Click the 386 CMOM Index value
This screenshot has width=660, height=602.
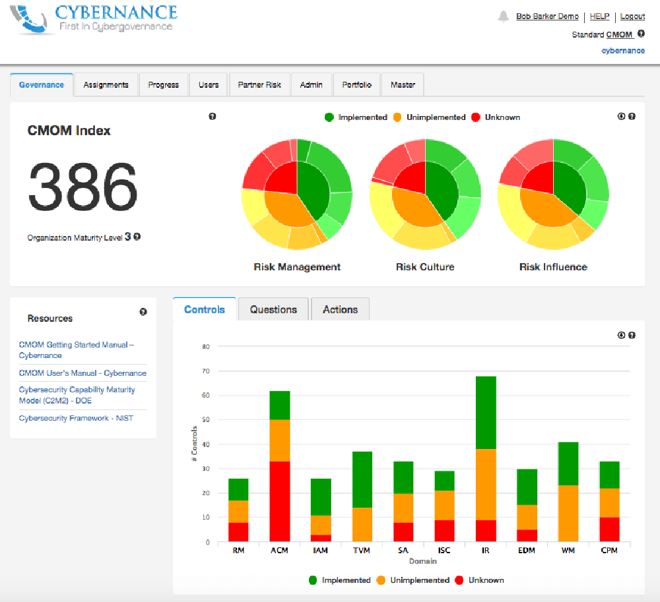tap(83, 187)
